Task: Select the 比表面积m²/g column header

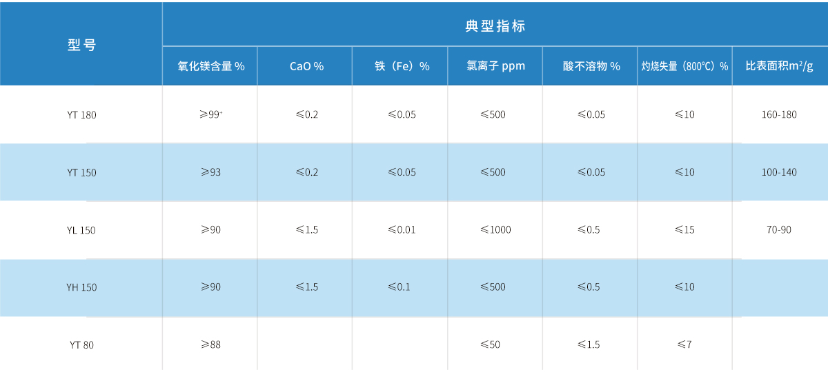Action: point(779,66)
